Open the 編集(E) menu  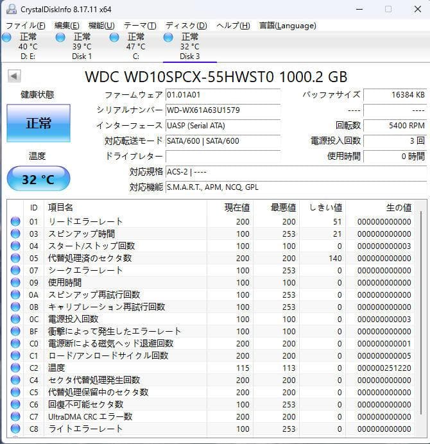pyautogui.click(x=67, y=26)
